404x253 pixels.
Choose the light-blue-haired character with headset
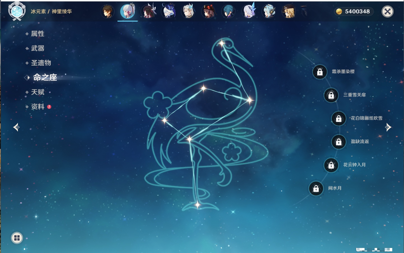[269, 11]
